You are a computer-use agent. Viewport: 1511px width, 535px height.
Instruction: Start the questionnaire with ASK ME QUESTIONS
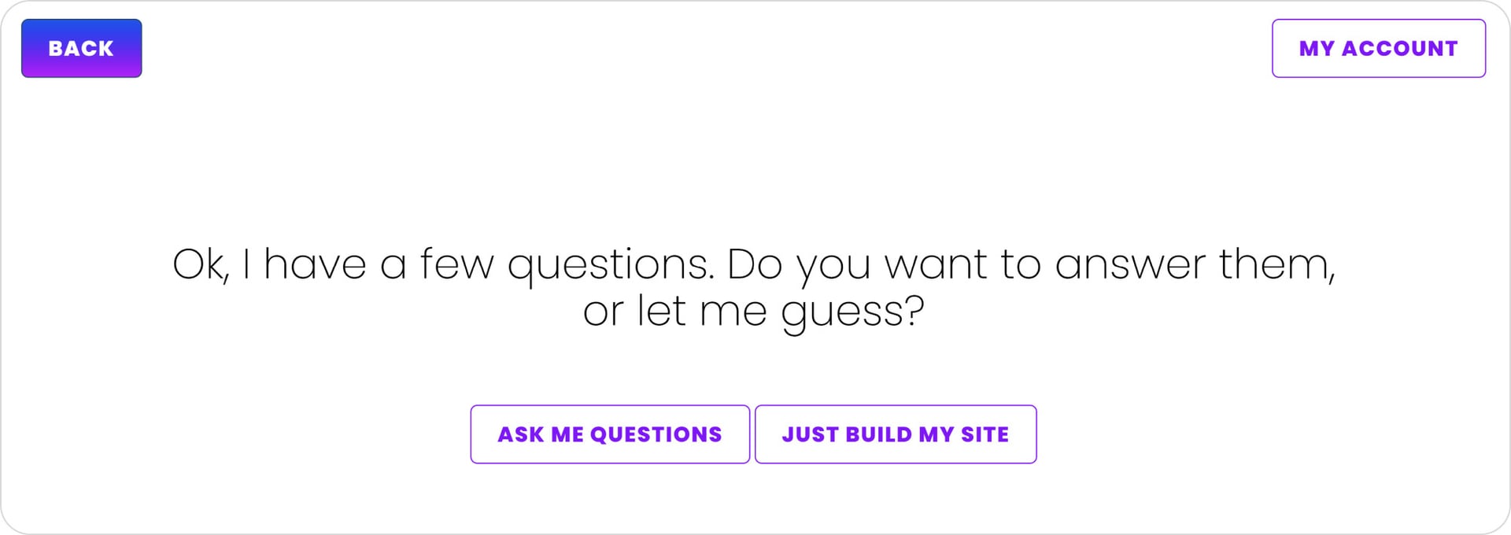click(609, 434)
